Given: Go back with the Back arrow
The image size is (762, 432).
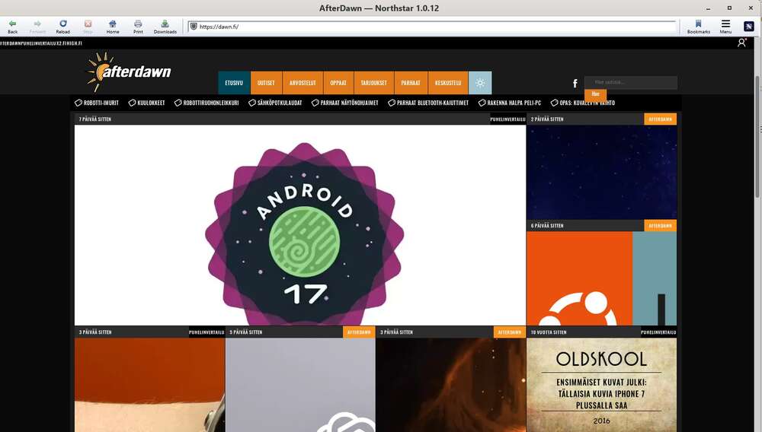Looking at the screenshot, I should tap(13, 27).
